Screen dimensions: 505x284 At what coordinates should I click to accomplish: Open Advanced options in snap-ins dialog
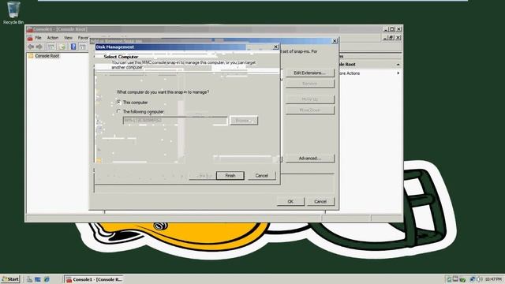[x=309, y=159]
